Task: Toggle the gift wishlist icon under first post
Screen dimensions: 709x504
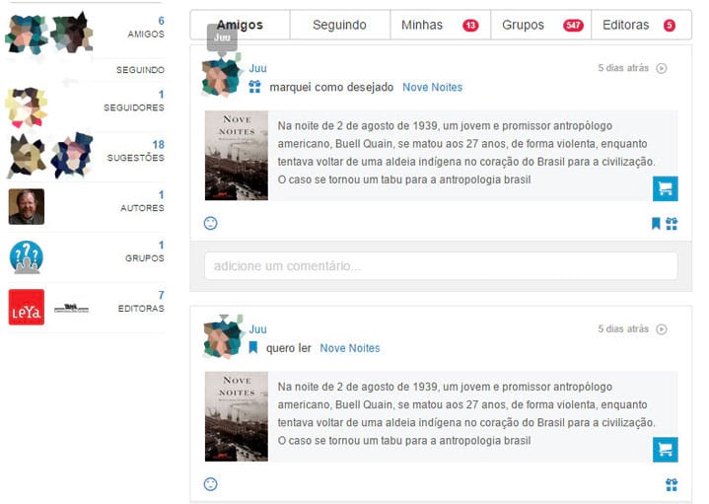Action: click(672, 224)
